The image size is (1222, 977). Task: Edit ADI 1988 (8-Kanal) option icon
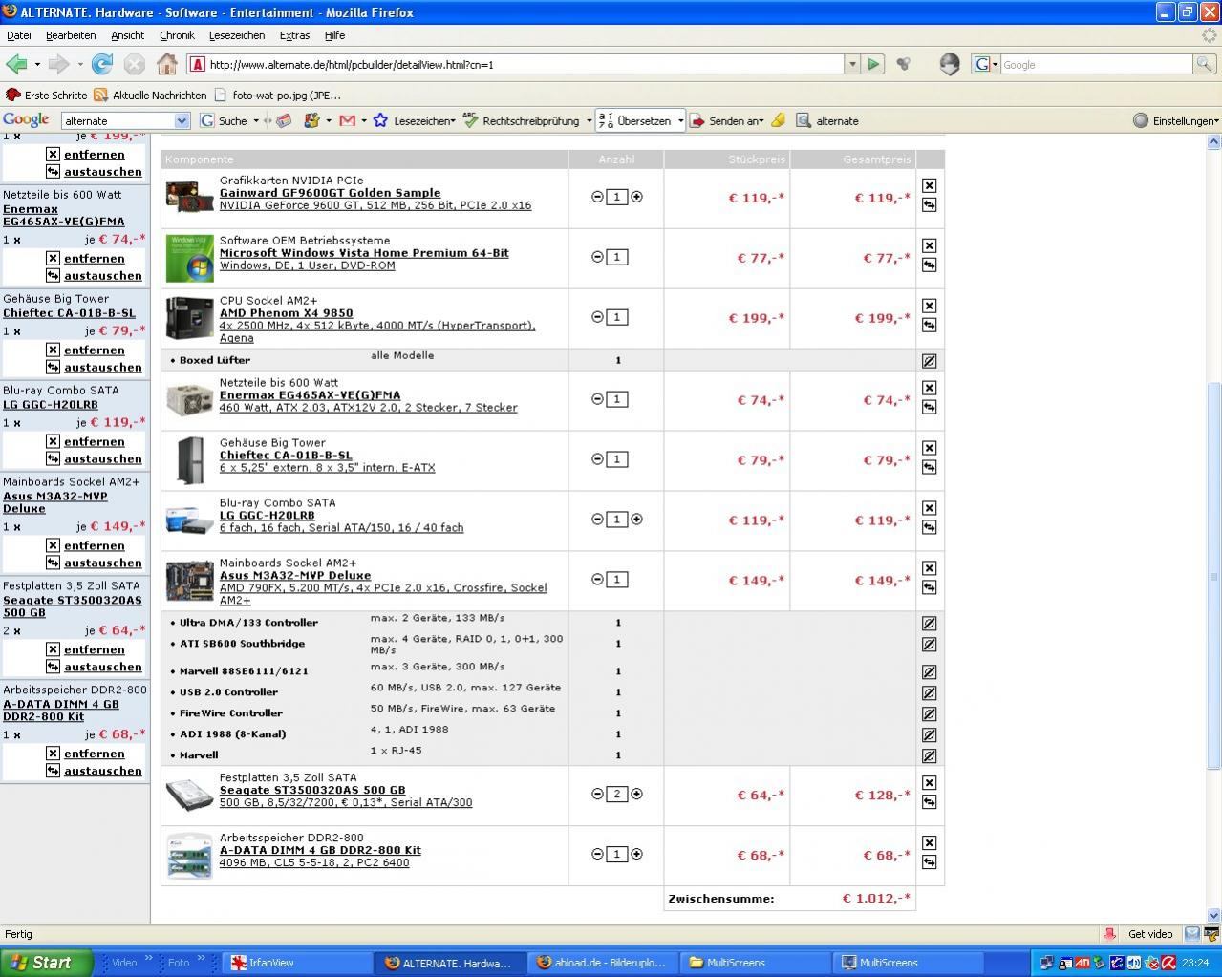(929, 735)
